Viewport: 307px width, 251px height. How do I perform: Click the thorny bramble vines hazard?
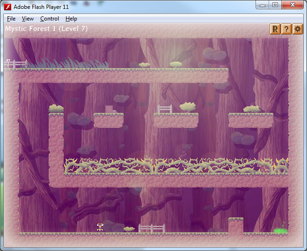[x=175, y=166]
